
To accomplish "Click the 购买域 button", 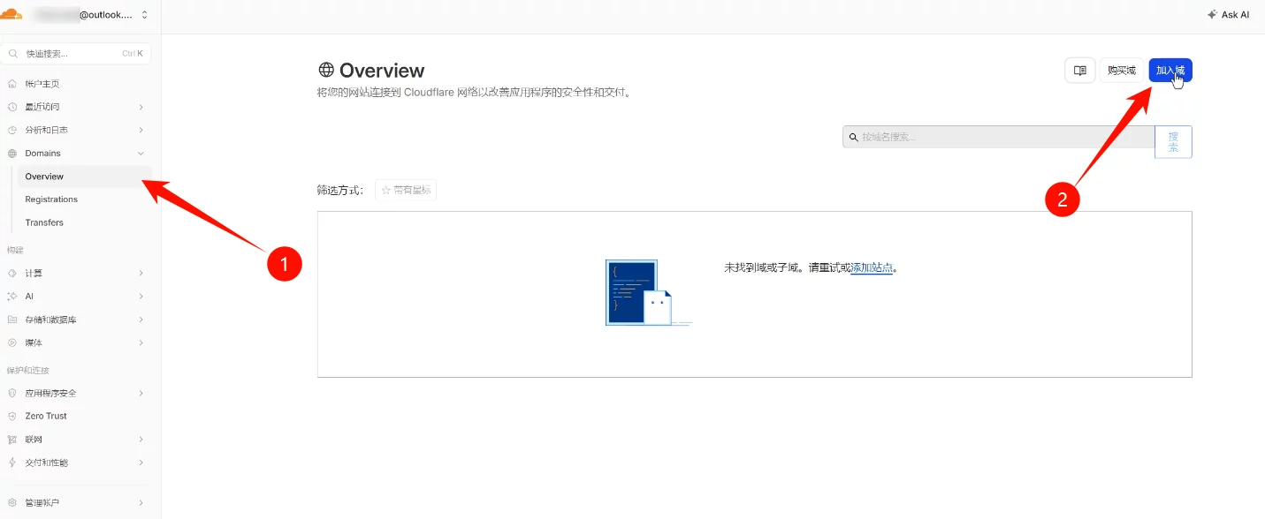I will 1121,71.
